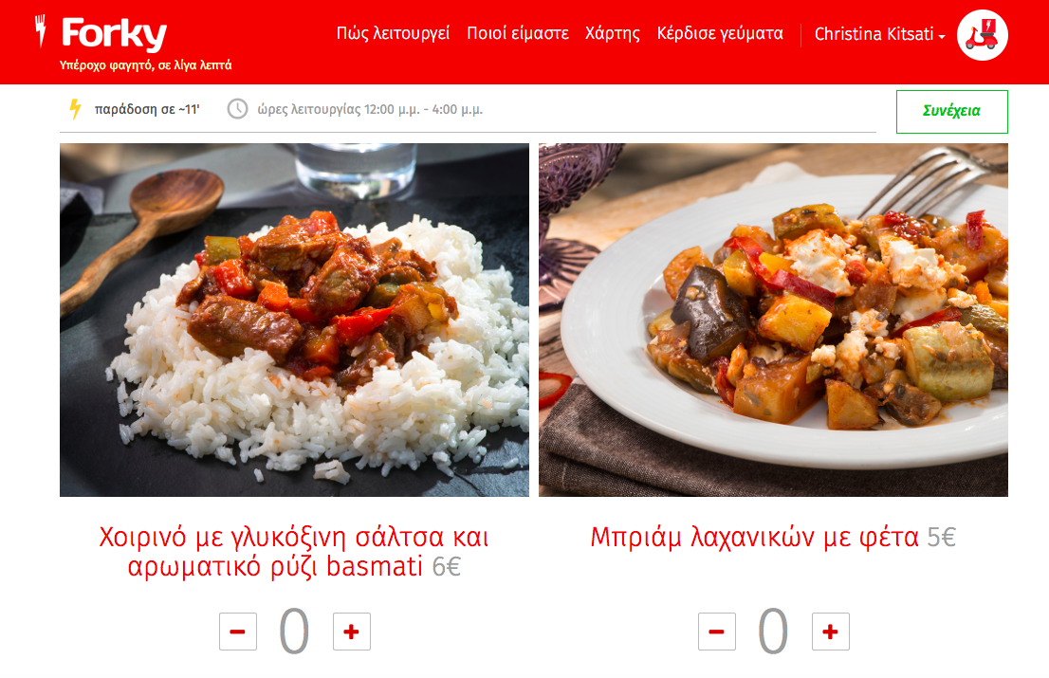Click the Forky wordmark to go home
1049x678 pixels.
[115, 33]
